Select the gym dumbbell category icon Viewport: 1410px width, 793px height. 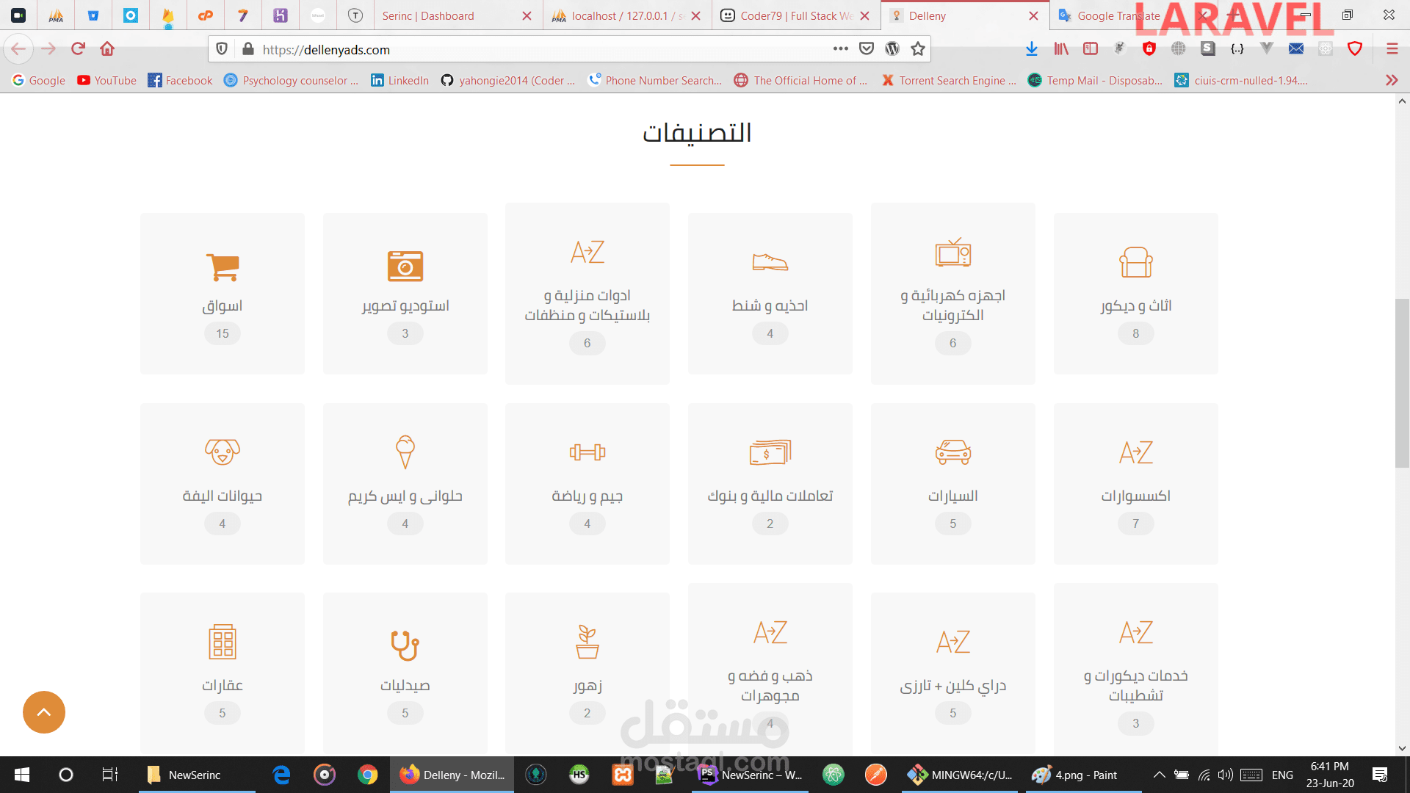587,452
